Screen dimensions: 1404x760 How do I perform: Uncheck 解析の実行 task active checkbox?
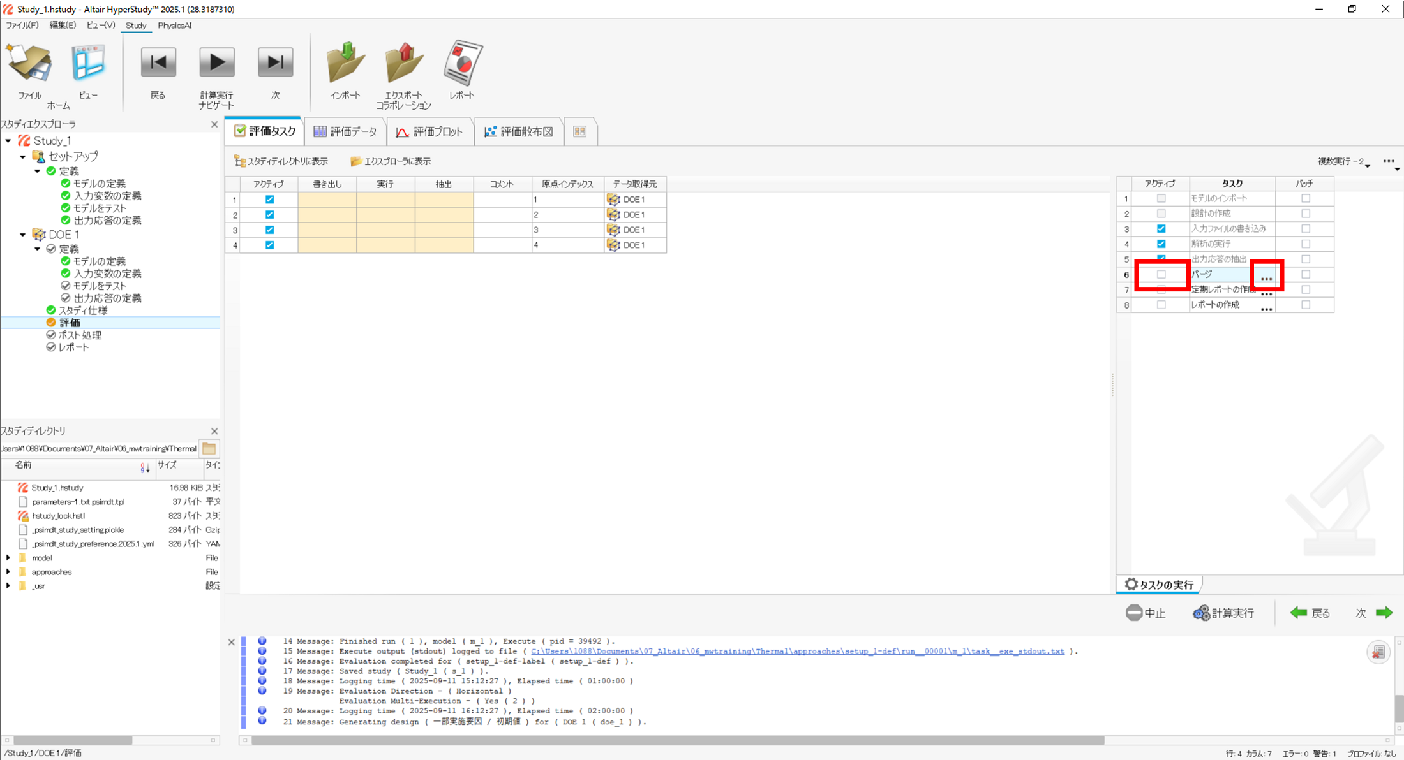pos(1161,244)
